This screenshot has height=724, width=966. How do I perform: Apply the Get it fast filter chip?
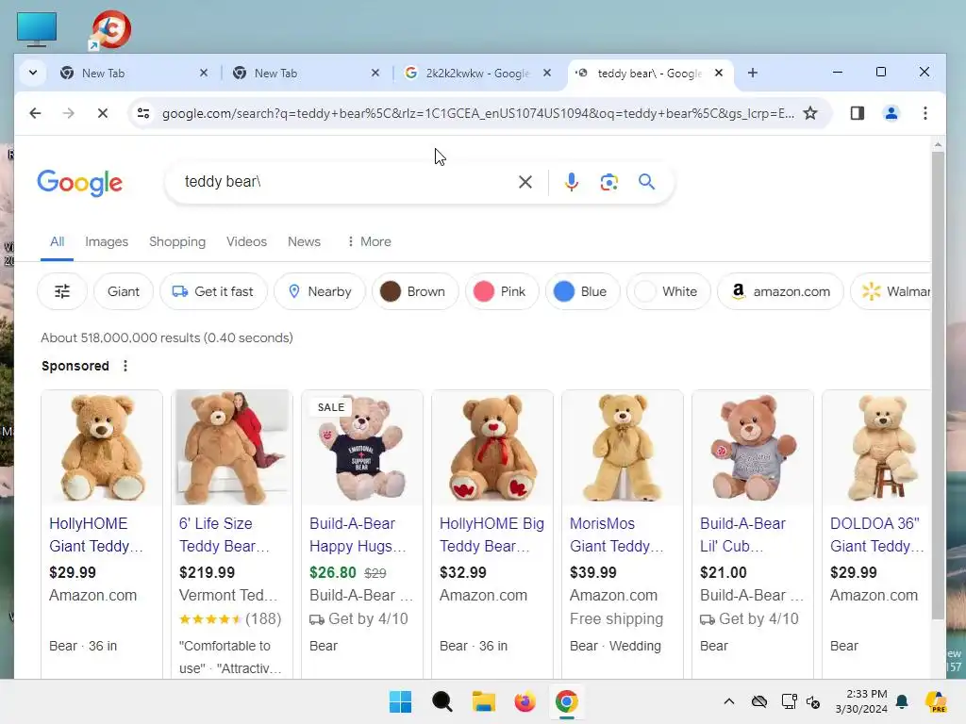pos(213,291)
